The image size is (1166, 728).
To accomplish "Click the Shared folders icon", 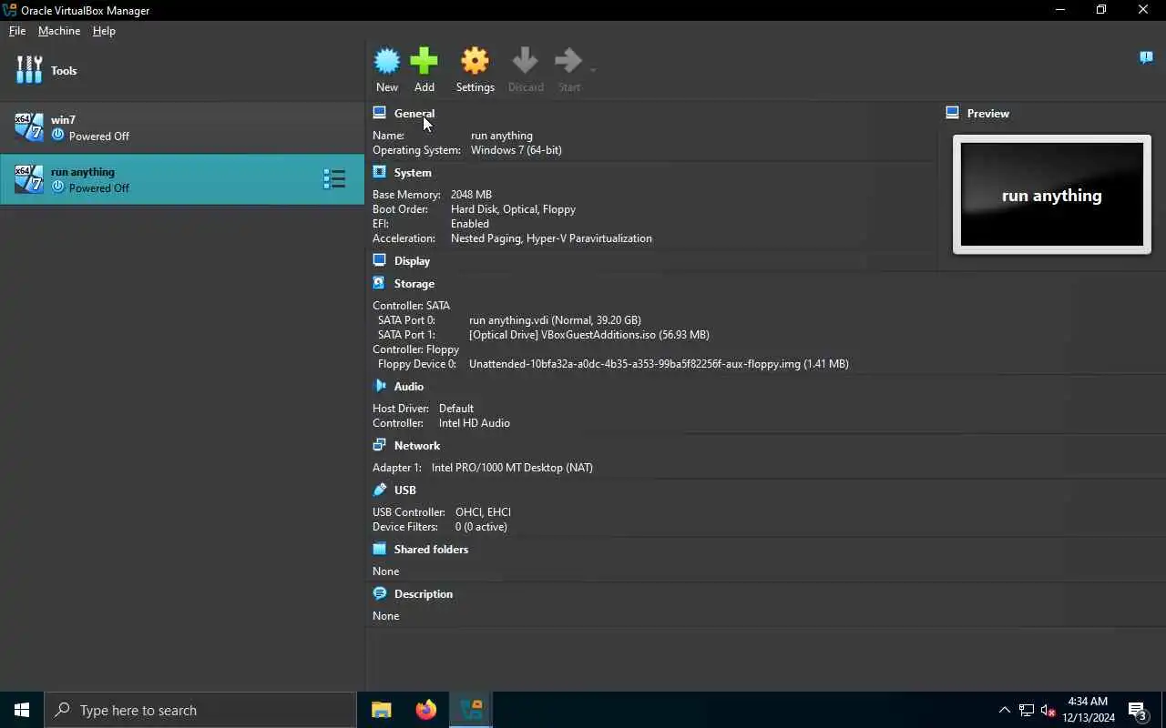I will click(x=379, y=549).
